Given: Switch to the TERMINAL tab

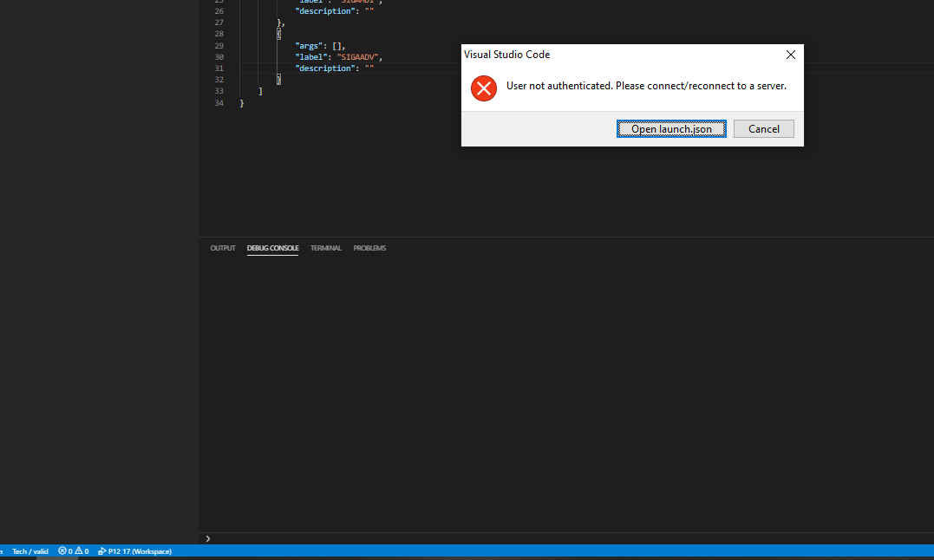Looking at the screenshot, I should tap(325, 248).
